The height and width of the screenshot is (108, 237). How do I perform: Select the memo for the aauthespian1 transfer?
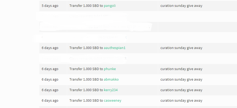pyautogui.click(x=181, y=48)
